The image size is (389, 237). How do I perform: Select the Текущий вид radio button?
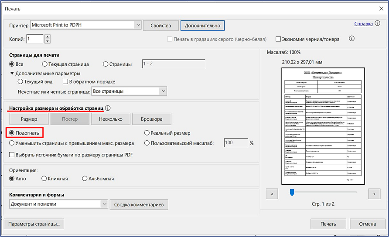point(20,81)
